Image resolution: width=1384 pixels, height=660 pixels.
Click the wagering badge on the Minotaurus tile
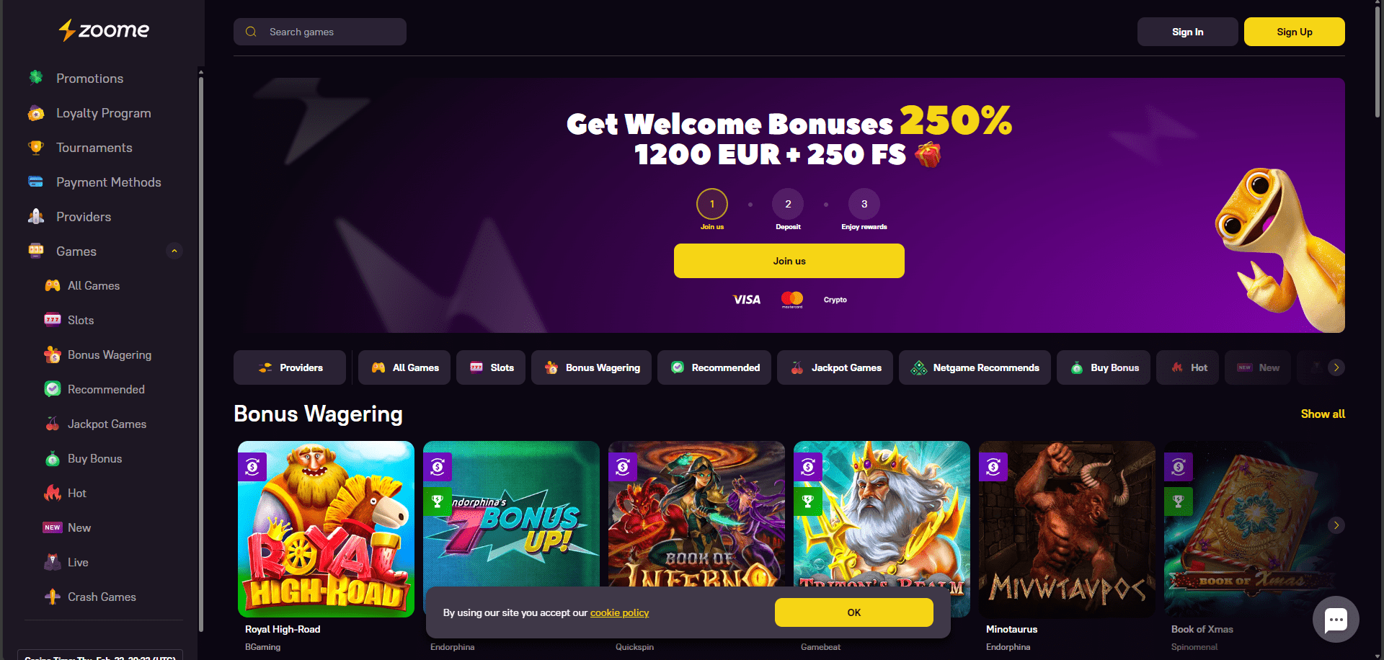[x=993, y=467]
